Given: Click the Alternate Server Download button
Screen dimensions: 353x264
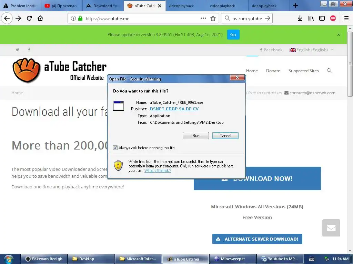Looking at the screenshot, I should (x=257, y=239).
